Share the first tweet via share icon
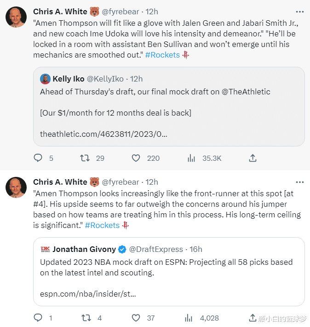Screen dimensions: 310x327 (253, 158)
